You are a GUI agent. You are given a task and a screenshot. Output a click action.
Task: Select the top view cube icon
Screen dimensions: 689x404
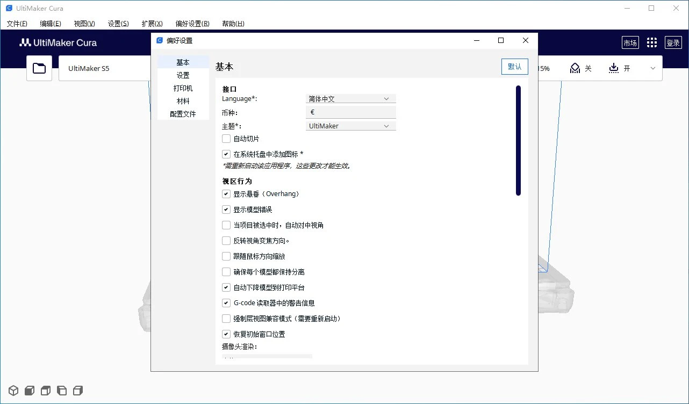click(x=46, y=390)
